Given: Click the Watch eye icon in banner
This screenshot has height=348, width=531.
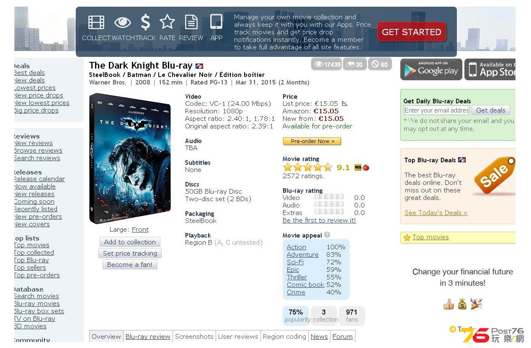Looking at the screenshot, I should (122, 22).
